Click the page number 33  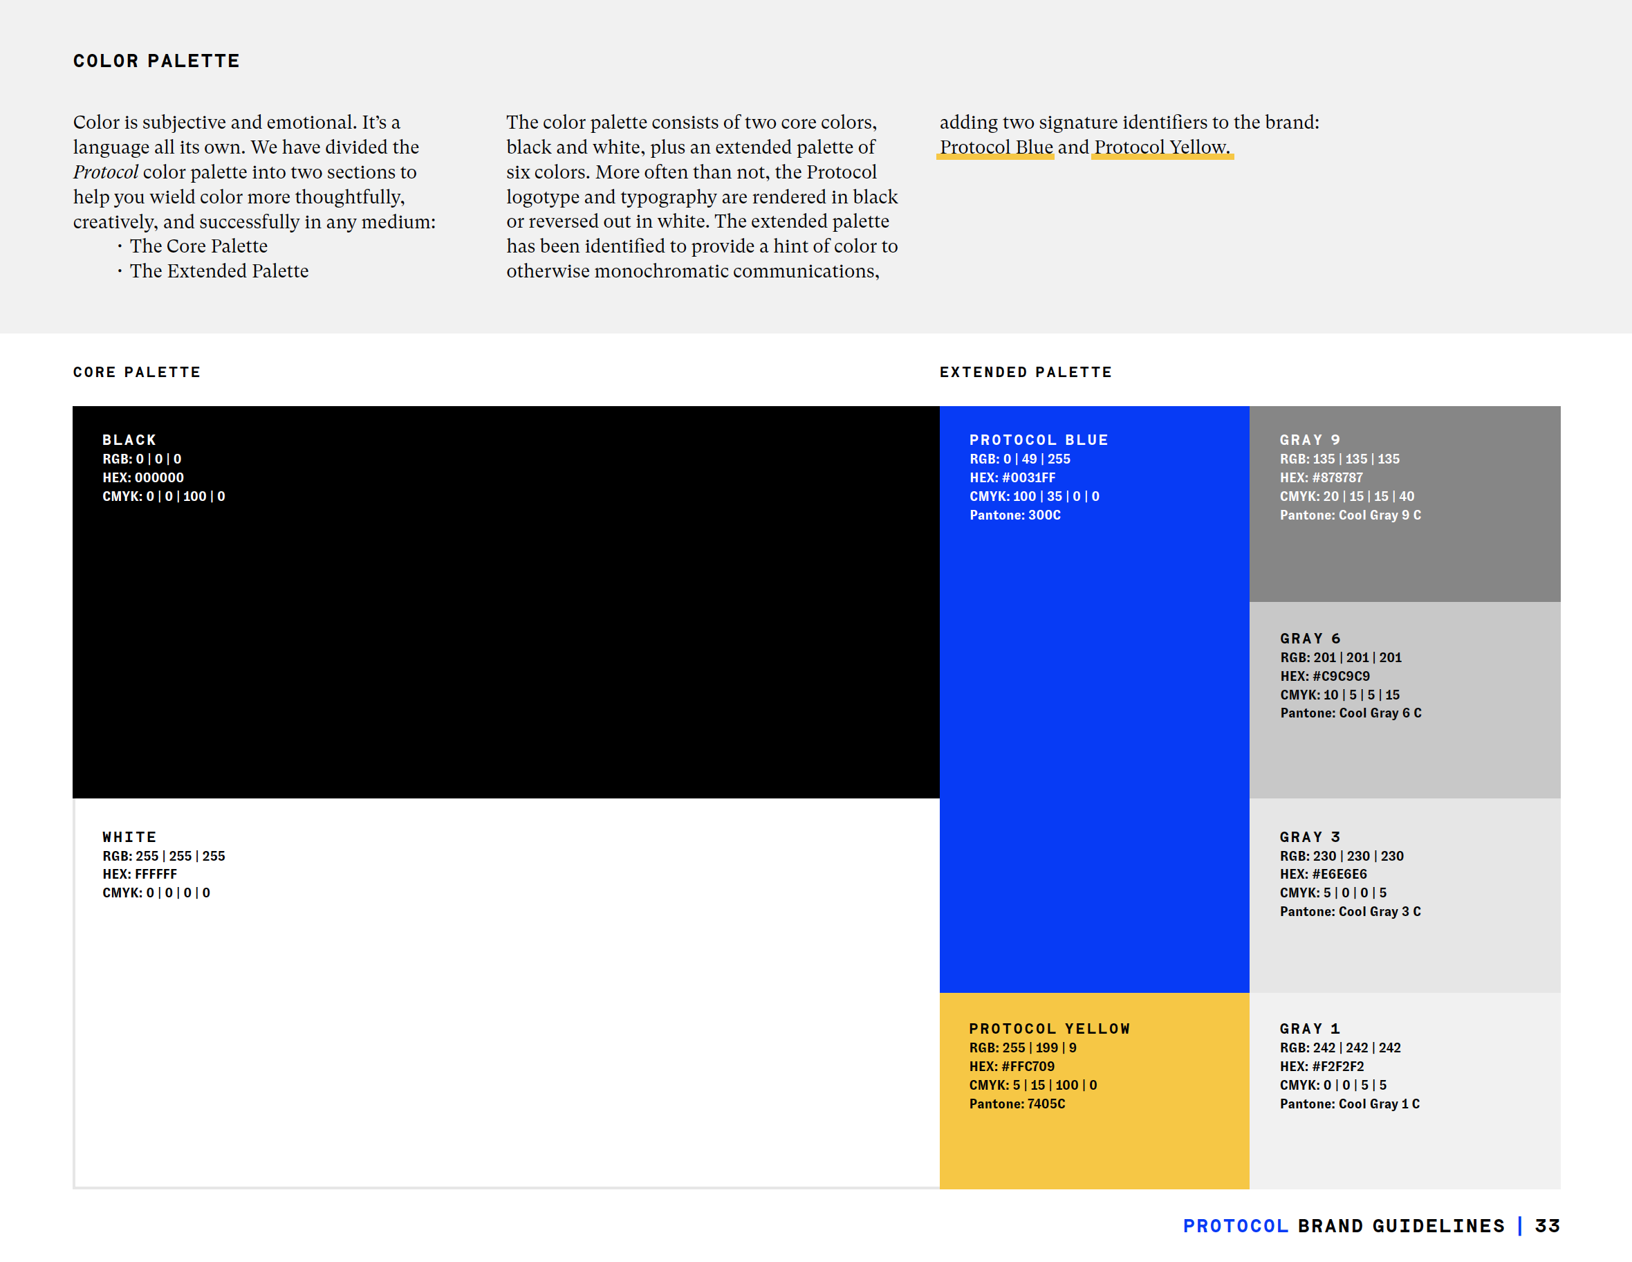click(1548, 1226)
